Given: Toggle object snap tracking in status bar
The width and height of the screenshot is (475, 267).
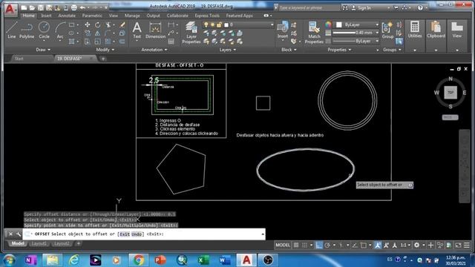Looking at the screenshot, I should click(355, 245).
